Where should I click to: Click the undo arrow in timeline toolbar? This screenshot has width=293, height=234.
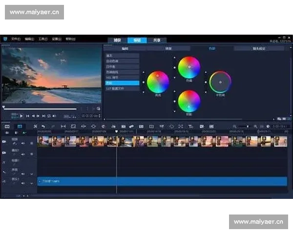tap(43, 126)
